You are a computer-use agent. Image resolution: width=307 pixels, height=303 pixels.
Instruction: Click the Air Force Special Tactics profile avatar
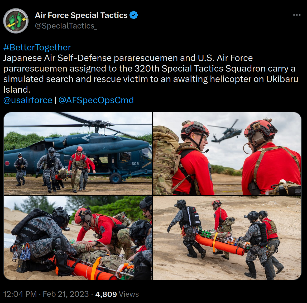coord(16,21)
